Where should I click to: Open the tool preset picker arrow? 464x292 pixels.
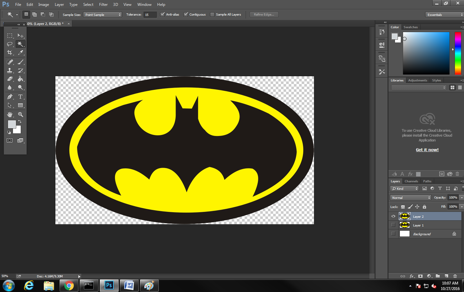click(x=17, y=15)
